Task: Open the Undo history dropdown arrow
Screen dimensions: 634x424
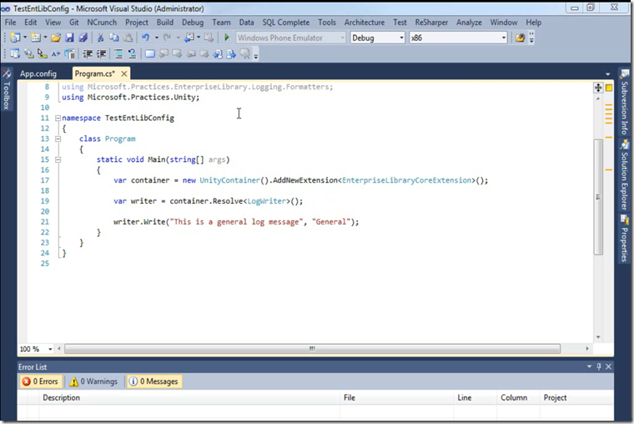Action: click(x=157, y=38)
